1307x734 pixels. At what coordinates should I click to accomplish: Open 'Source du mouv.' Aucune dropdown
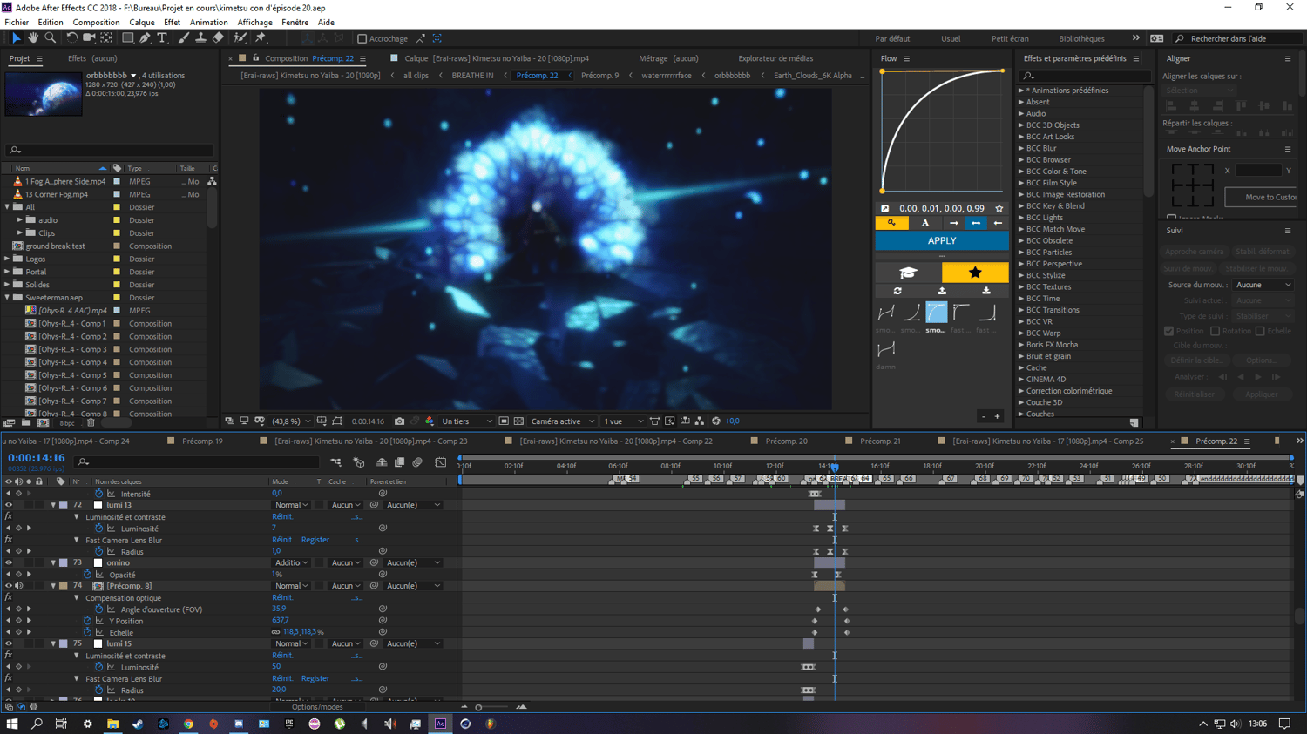pyautogui.click(x=1263, y=285)
